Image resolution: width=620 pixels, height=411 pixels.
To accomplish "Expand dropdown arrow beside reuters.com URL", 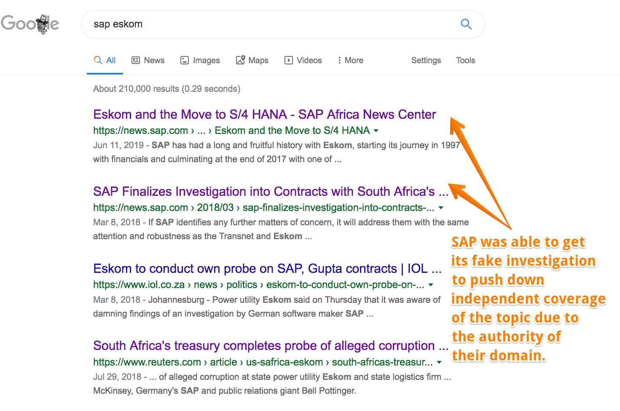I will (x=439, y=362).
